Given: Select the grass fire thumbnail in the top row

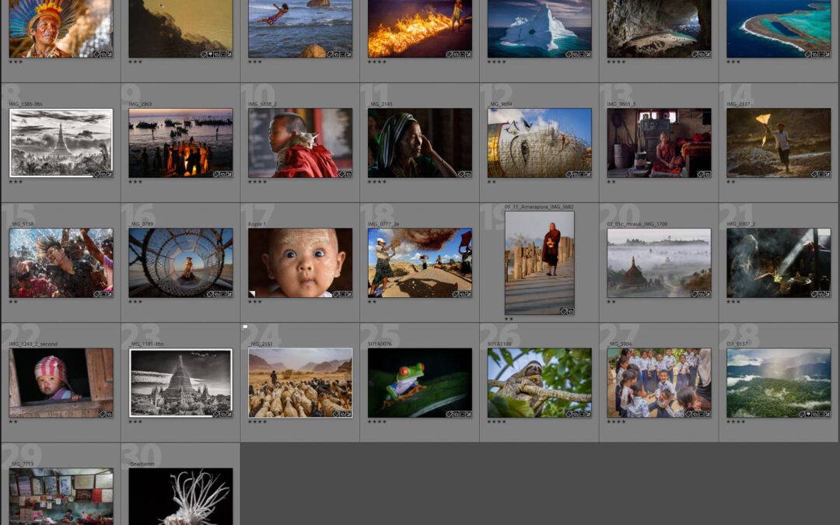Looking at the screenshot, I should point(420,29).
